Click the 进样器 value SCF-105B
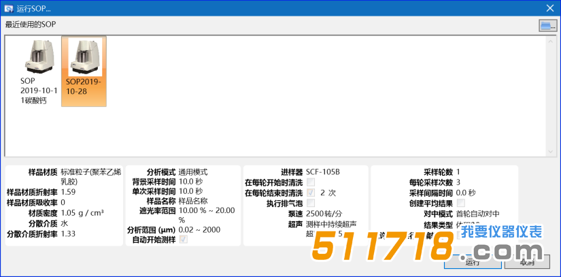 [323, 172]
